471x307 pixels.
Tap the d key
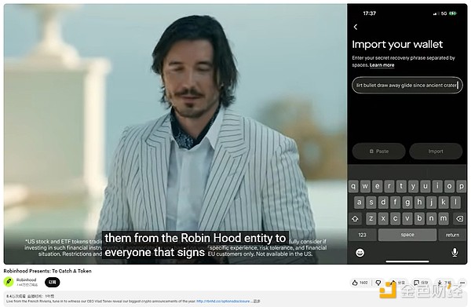coord(383,203)
